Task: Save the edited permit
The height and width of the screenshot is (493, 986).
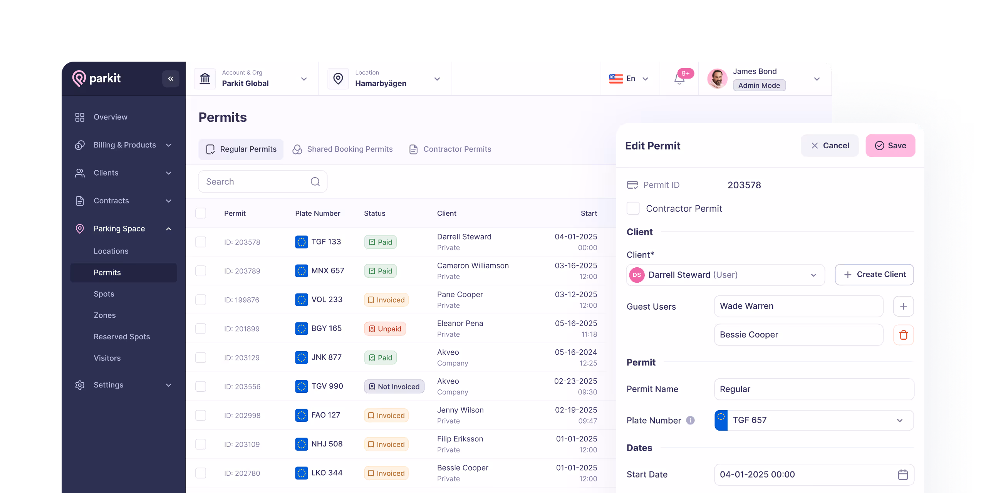Action: point(890,146)
